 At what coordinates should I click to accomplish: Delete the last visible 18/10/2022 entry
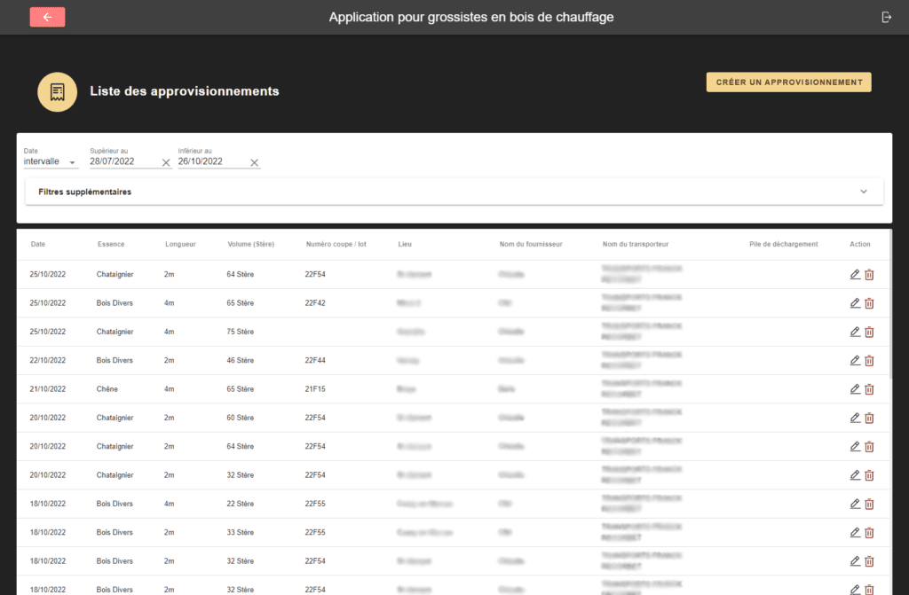click(869, 589)
